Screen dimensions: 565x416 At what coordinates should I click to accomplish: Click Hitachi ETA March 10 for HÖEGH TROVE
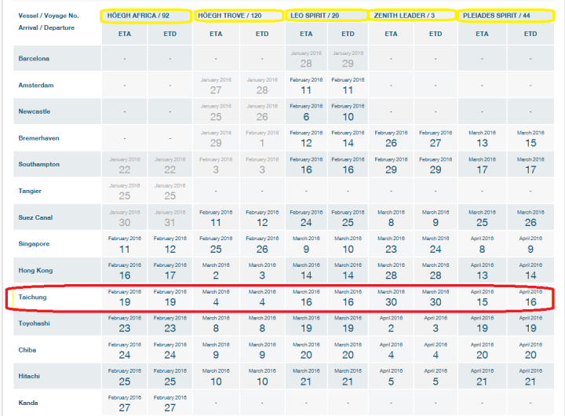pyautogui.click(x=216, y=378)
